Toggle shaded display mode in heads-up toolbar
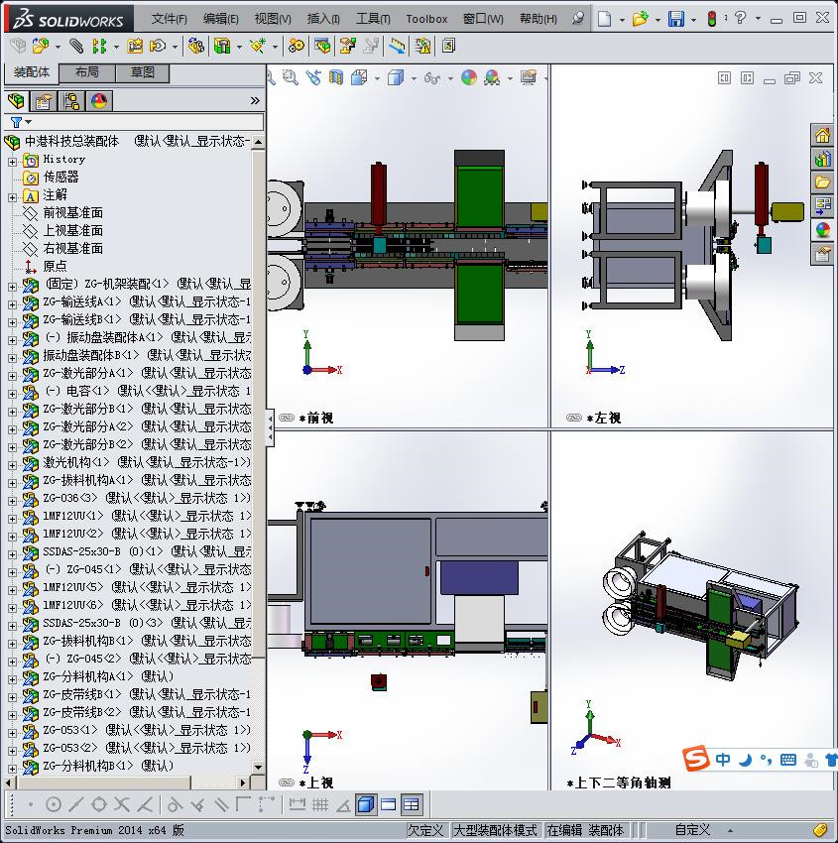Screen dimensions: 838x843 coord(394,77)
